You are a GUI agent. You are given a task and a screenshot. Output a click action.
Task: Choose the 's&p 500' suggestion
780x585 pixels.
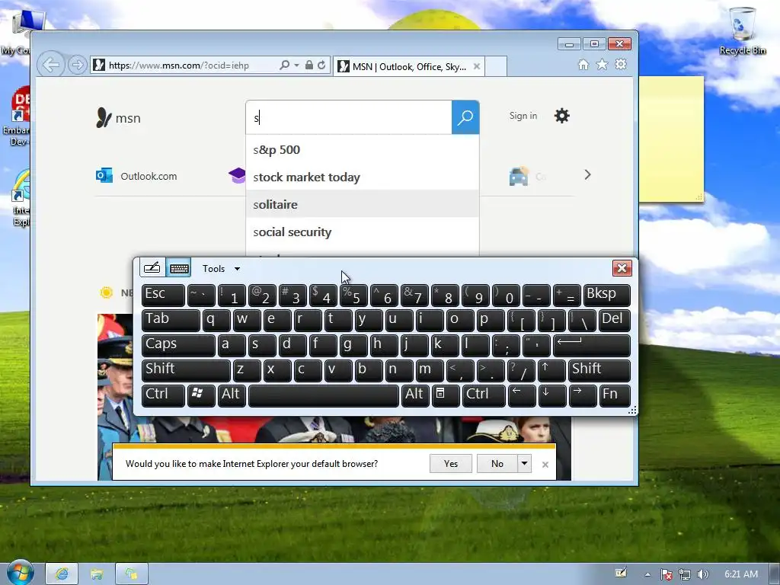pos(362,150)
